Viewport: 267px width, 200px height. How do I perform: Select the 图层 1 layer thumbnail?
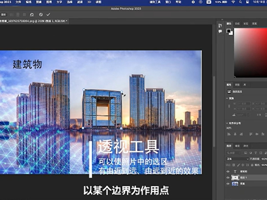coord(235,178)
